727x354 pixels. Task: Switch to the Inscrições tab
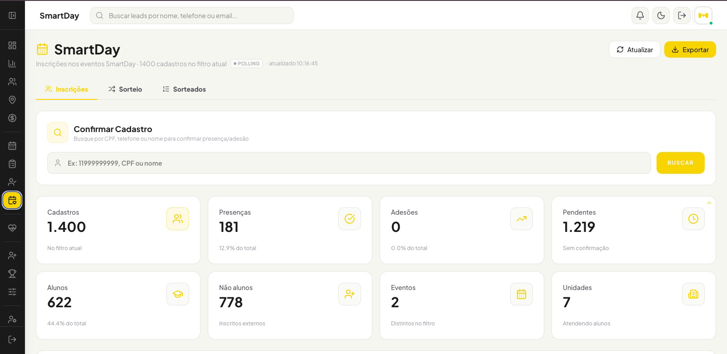point(66,89)
